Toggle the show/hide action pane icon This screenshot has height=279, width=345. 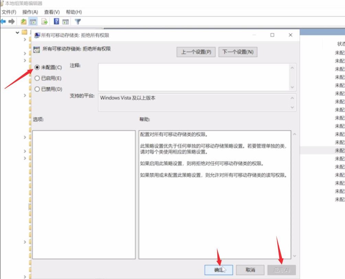click(x=66, y=22)
